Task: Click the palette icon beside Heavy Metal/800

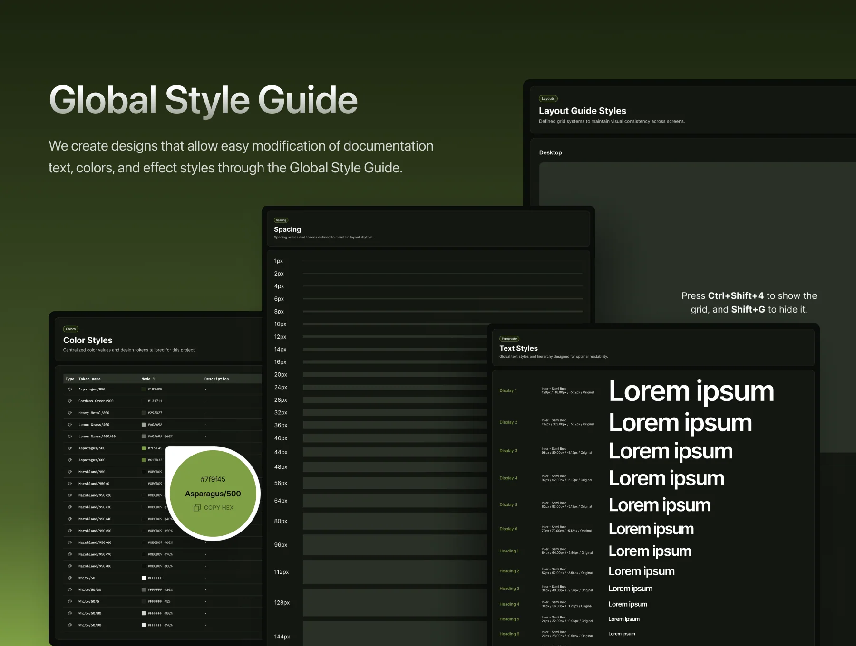Action: pyautogui.click(x=70, y=413)
